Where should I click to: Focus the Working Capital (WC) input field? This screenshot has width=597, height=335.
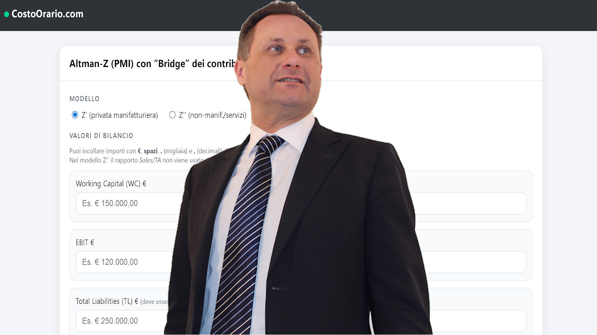click(301, 203)
